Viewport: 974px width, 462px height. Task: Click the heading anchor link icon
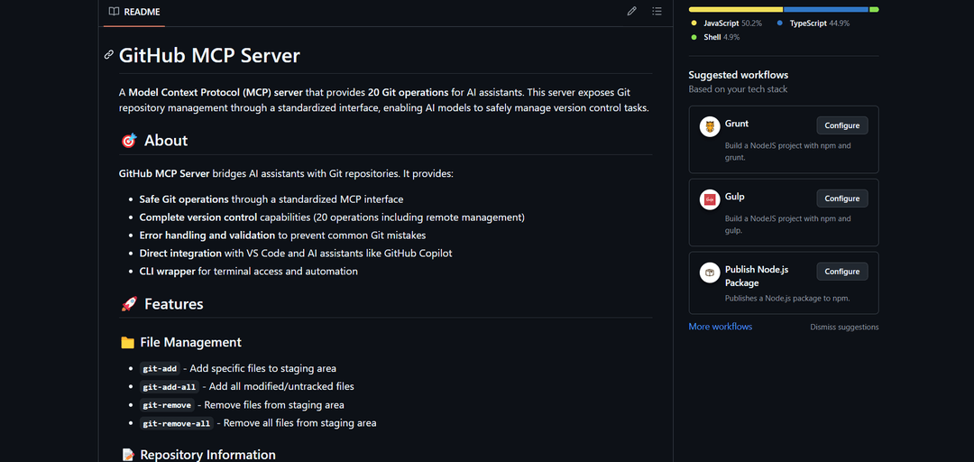pyautogui.click(x=109, y=55)
